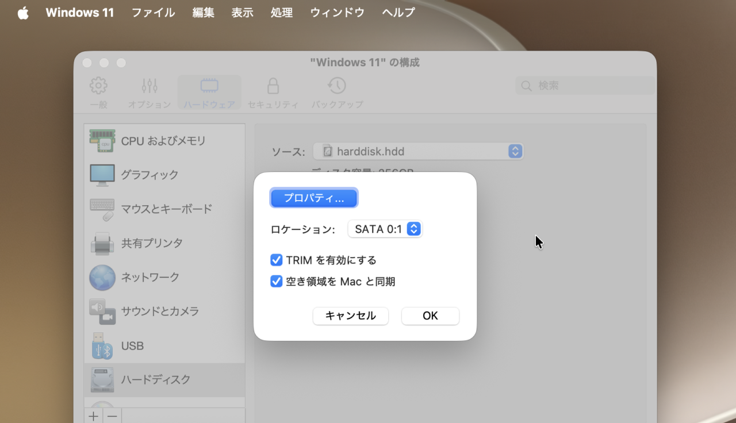Open the 一般 settings gear icon
Image resolution: width=736 pixels, height=423 pixels.
point(98,86)
